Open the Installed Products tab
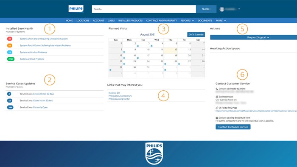Image resolution: width=297 pixels, height=167 pixels. tap(130, 21)
